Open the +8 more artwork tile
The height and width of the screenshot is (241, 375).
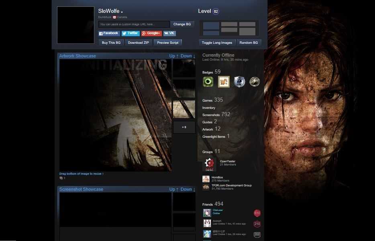(184, 127)
